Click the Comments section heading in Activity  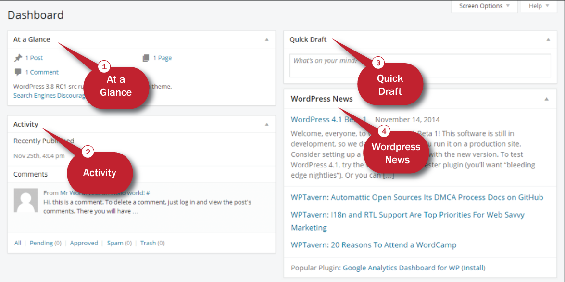31,174
